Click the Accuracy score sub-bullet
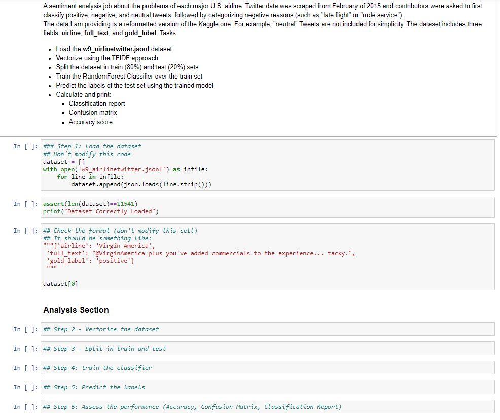The image size is (500, 420). click(x=91, y=122)
